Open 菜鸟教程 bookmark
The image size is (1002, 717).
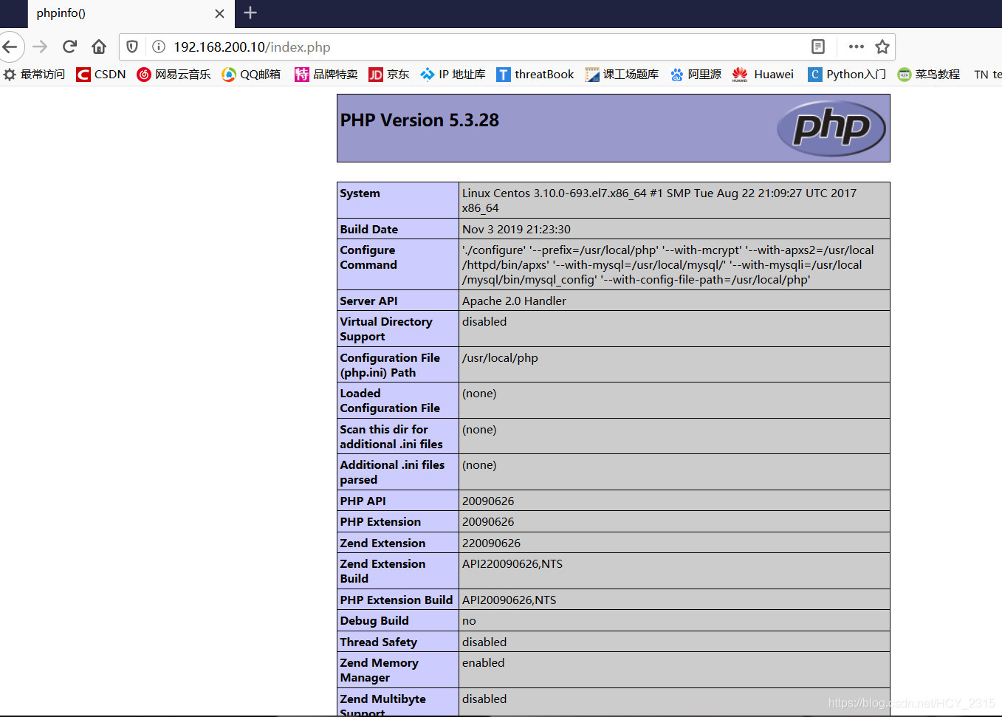(x=929, y=74)
